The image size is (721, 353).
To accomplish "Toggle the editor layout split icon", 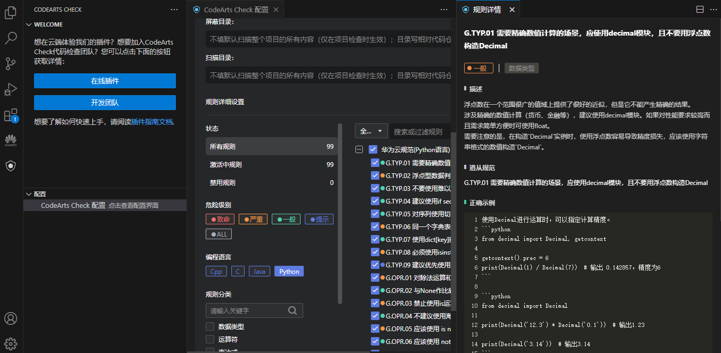I will [x=700, y=10].
